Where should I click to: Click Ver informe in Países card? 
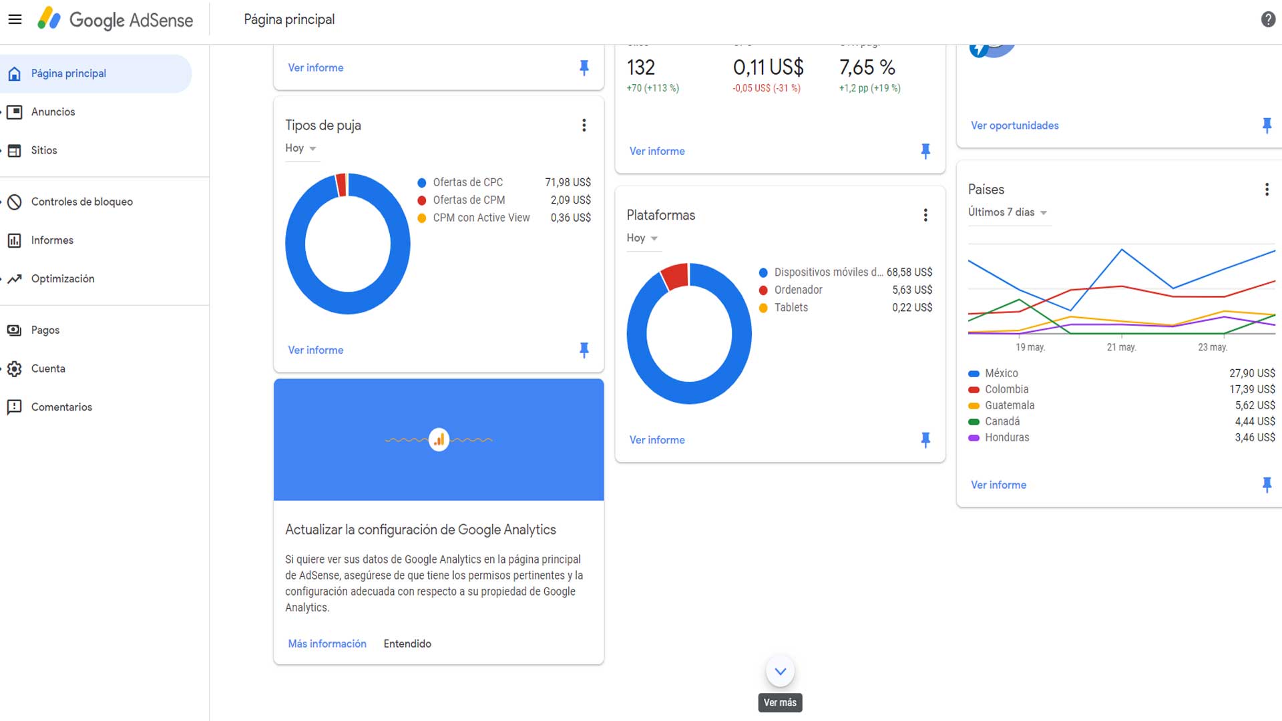[998, 485]
